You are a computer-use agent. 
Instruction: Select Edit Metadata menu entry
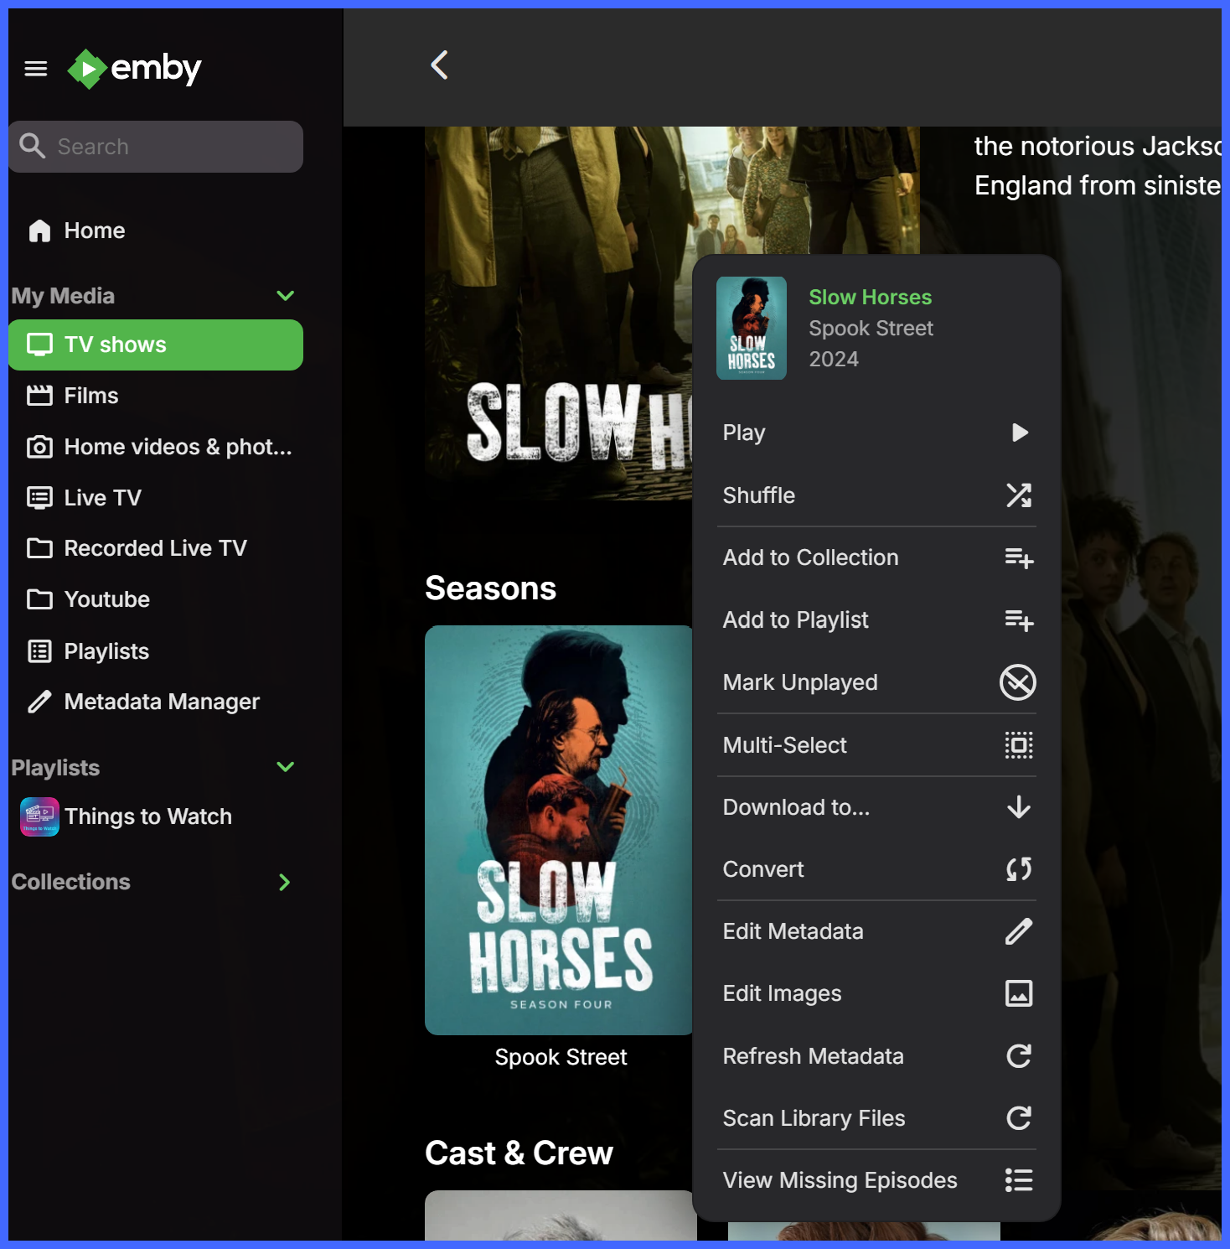pos(877,931)
